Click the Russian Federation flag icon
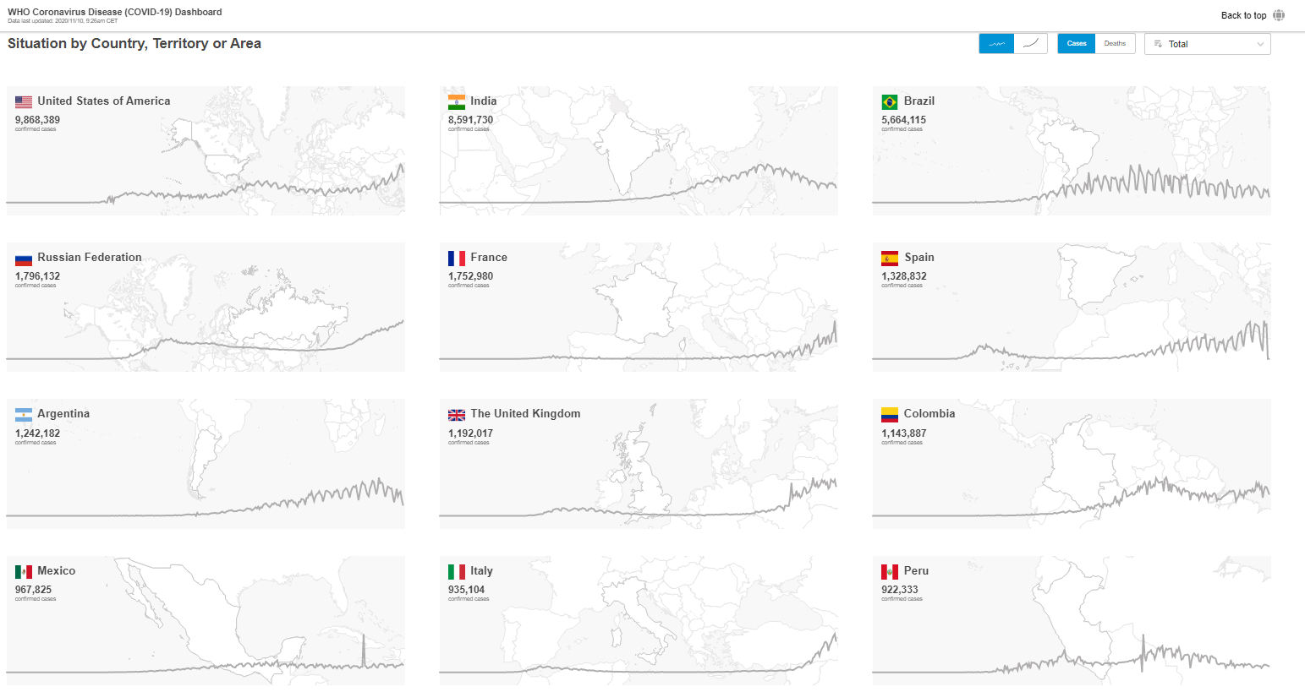 pyautogui.click(x=24, y=259)
